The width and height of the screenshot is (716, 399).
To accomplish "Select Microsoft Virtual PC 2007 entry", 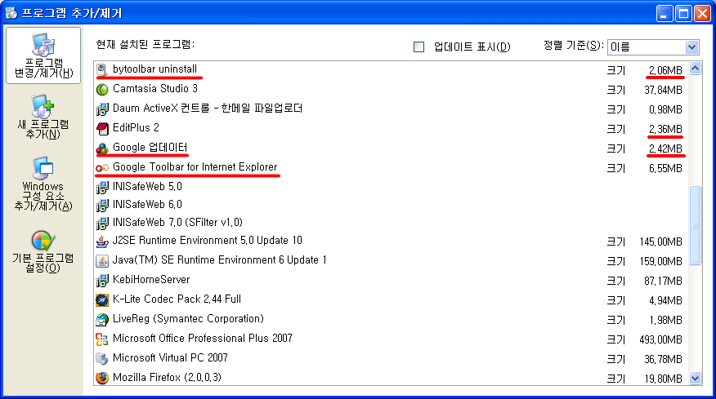I will click(170, 358).
